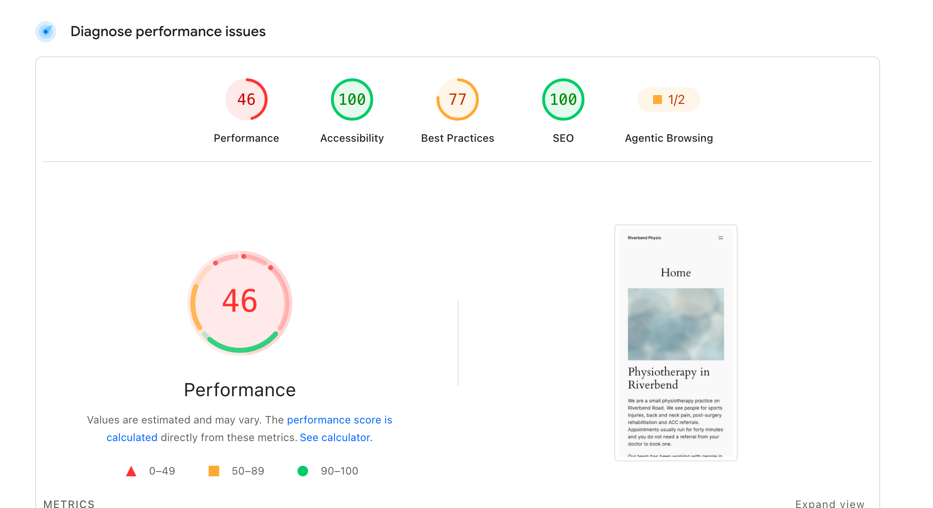933x508 pixels.
Task: Open the Riverbend Physio page screenshot thumbnail
Action: (676, 343)
